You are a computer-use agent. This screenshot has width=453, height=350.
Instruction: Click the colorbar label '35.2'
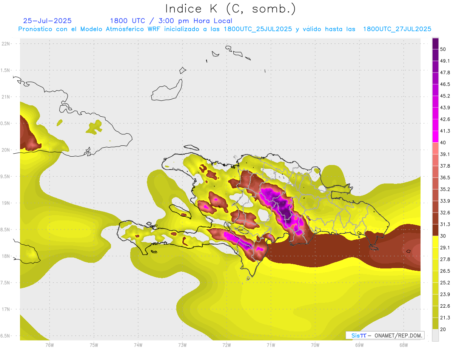[x=445, y=189]
